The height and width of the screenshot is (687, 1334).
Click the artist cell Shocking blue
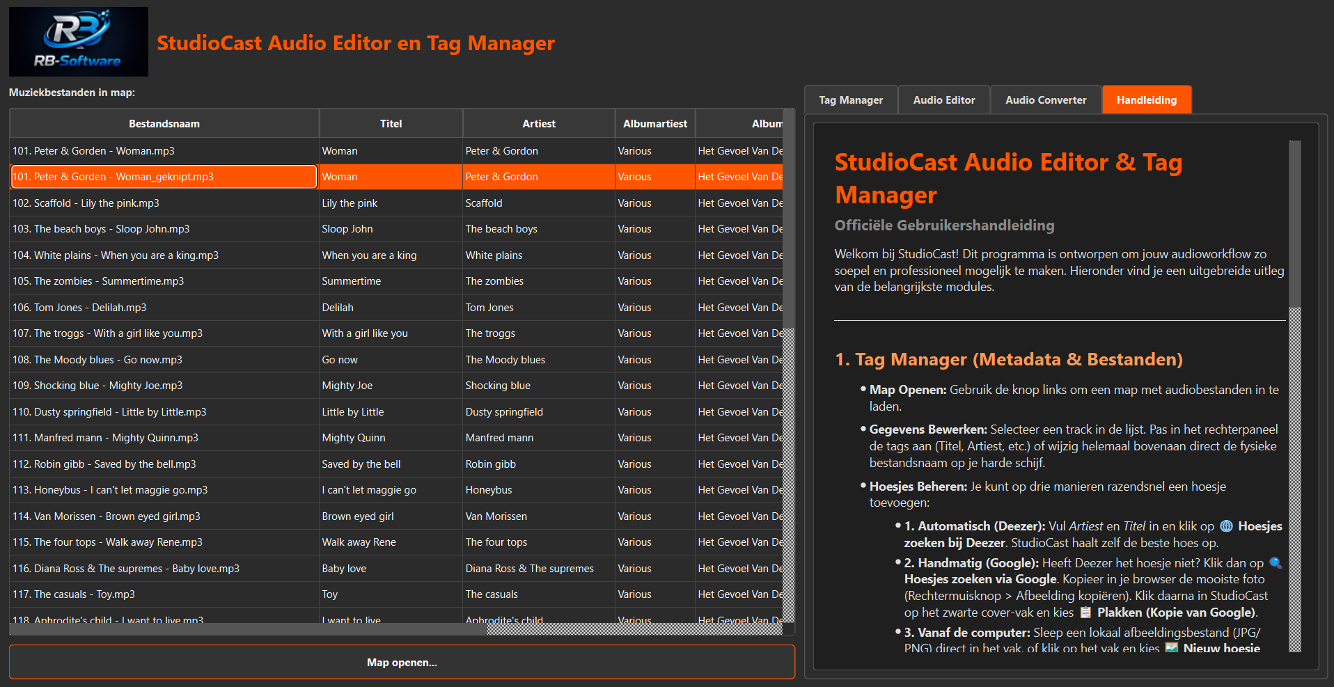539,386
